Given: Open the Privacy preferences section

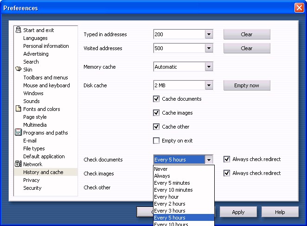Looking at the screenshot, I should click(x=32, y=180).
